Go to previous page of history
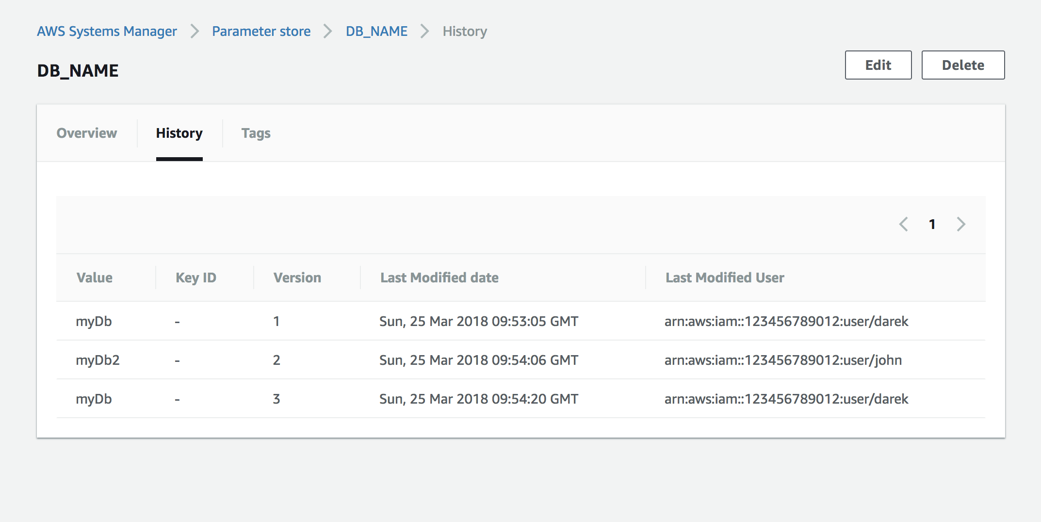Screen dimensions: 1041x522 point(903,224)
